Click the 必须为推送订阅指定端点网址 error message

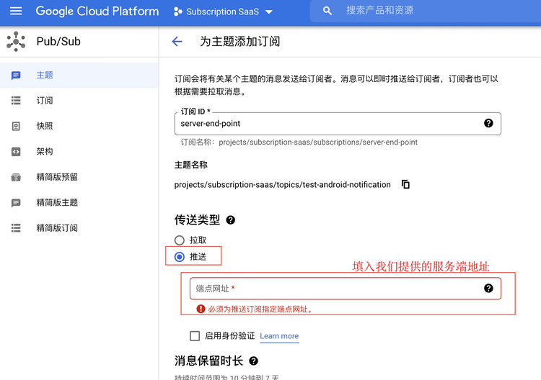pos(260,309)
